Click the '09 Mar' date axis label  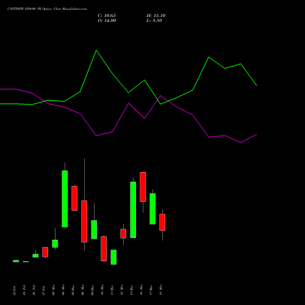(x=93, y=290)
